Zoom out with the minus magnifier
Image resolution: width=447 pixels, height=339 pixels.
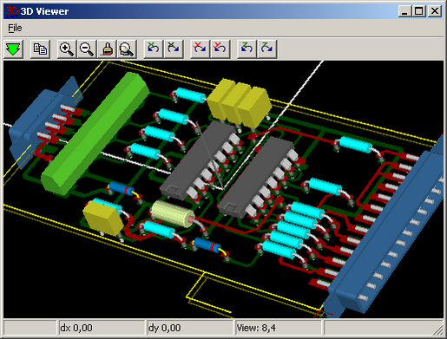(87, 49)
